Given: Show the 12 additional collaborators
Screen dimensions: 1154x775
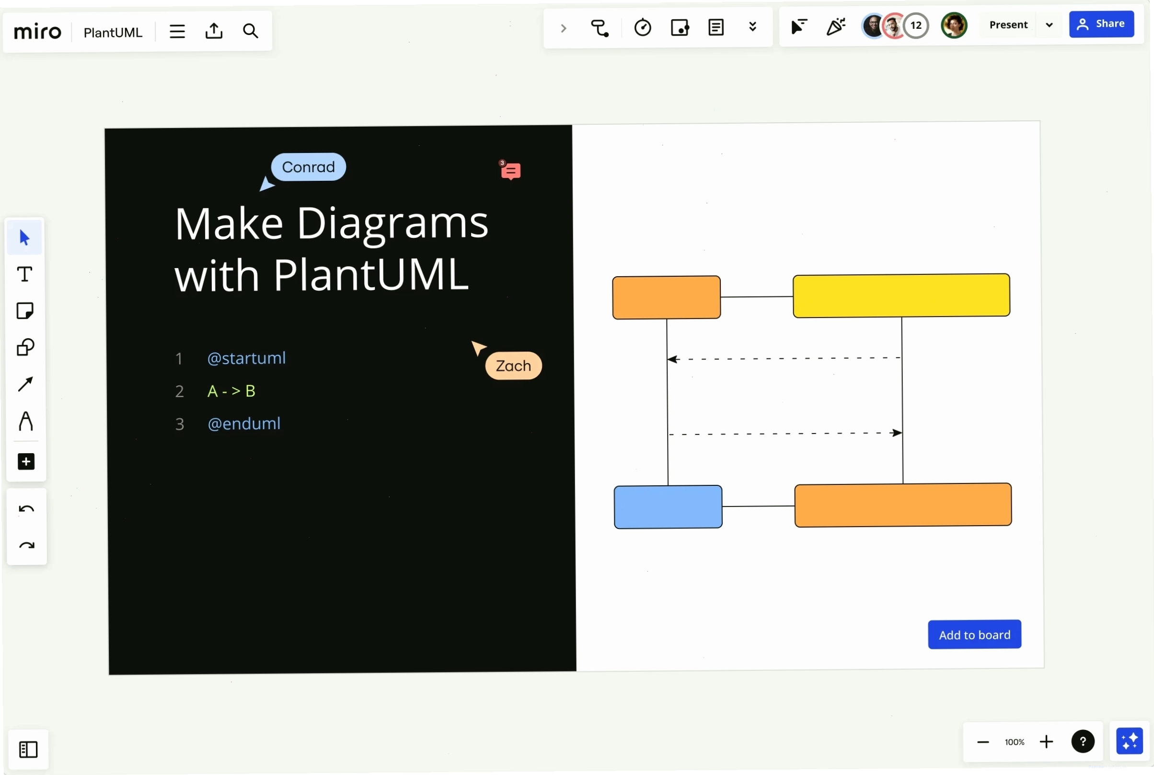Looking at the screenshot, I should point(915,25).
